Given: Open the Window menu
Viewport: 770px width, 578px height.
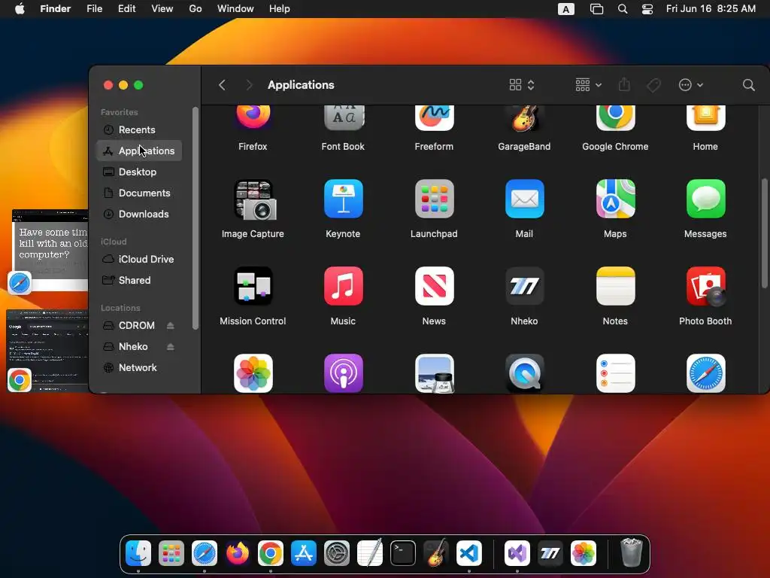Looking at the screenshot, I should [235, 9].
